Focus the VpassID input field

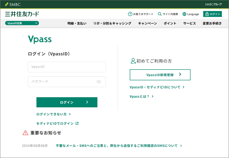pyautogui.click(x=67, y=67)
